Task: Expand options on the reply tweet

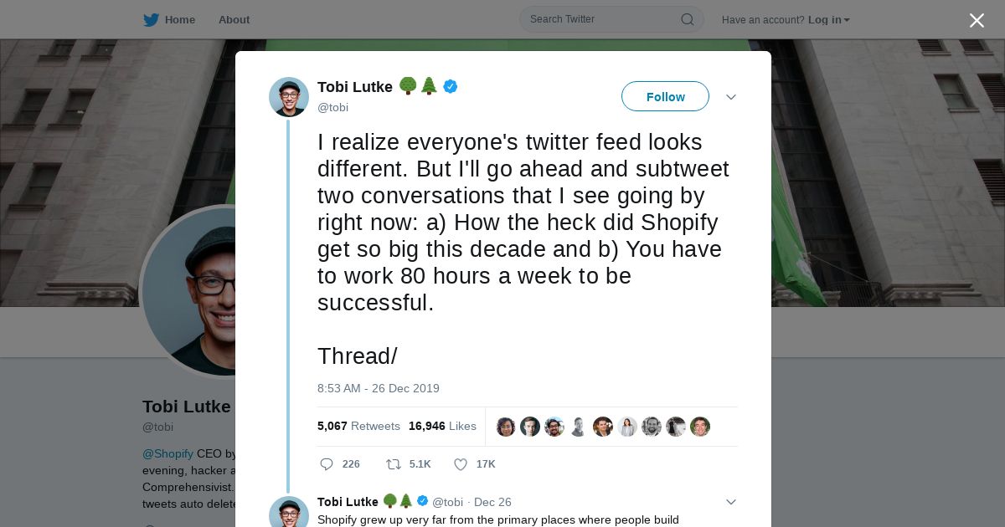Action: [x=730, y=502]
